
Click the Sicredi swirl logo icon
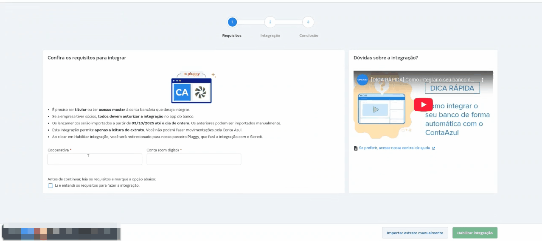[x=200, y=92]
